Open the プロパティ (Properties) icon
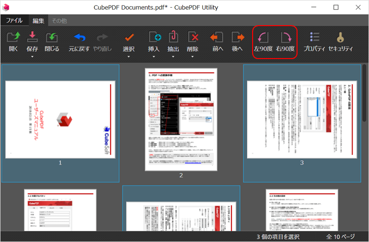Image resolution: width=369 pixels, height=242 pixels. [314, 37]
